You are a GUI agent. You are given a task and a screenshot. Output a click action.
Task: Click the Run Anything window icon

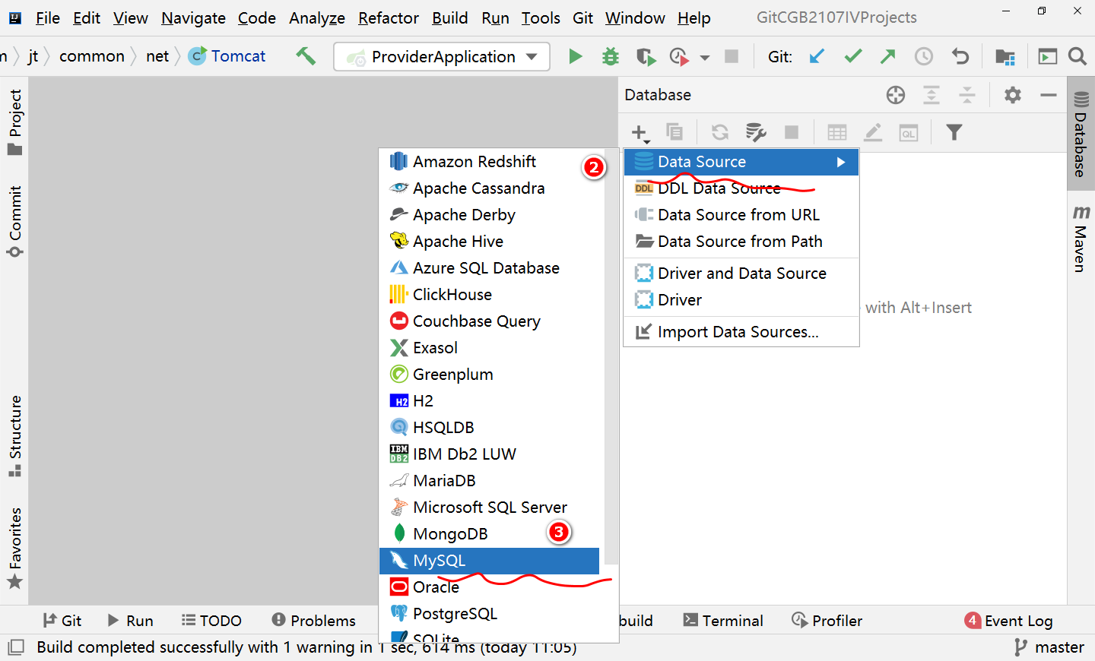(x=1048, y=56)
